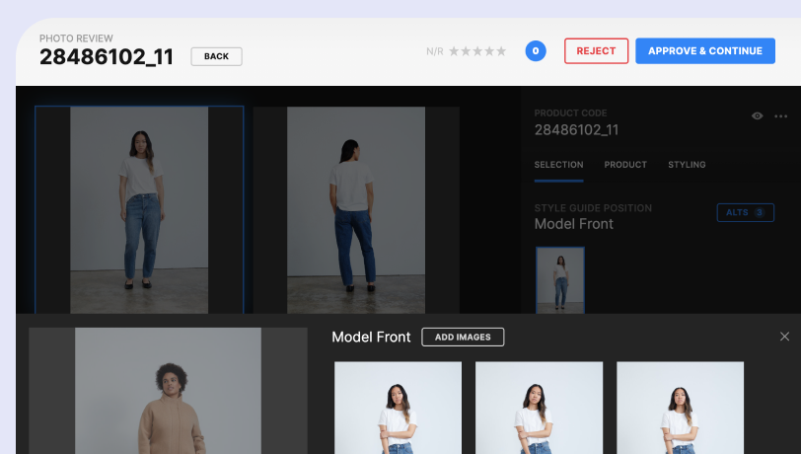Choose the first alternate Model Front image
The height and width of the screenshot is (454, 801).
click(x=398, y=408)
